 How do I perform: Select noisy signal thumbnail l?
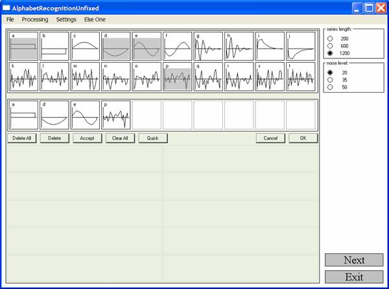point(54,76)
